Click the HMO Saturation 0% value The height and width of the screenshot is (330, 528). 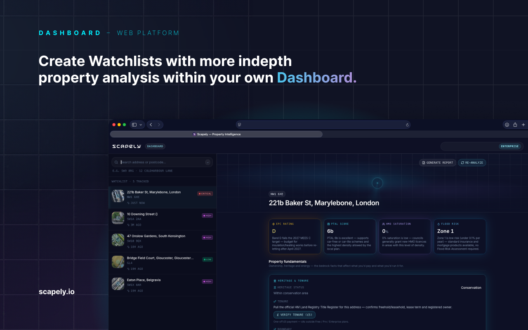tap(385, 231)
